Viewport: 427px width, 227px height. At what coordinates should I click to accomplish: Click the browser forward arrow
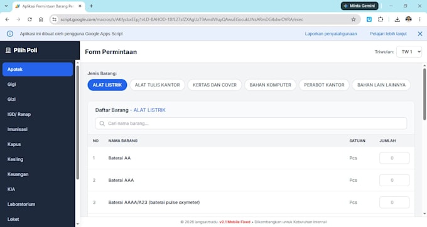18,19
